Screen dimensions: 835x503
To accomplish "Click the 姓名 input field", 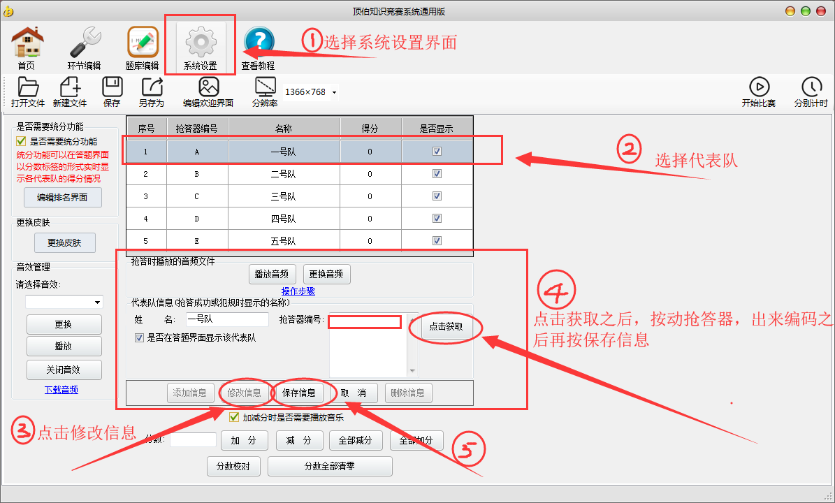I will (x=227, y=319).
